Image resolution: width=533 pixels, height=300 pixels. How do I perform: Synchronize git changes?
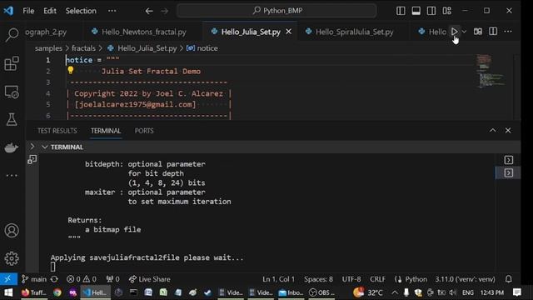coord(54,279)
